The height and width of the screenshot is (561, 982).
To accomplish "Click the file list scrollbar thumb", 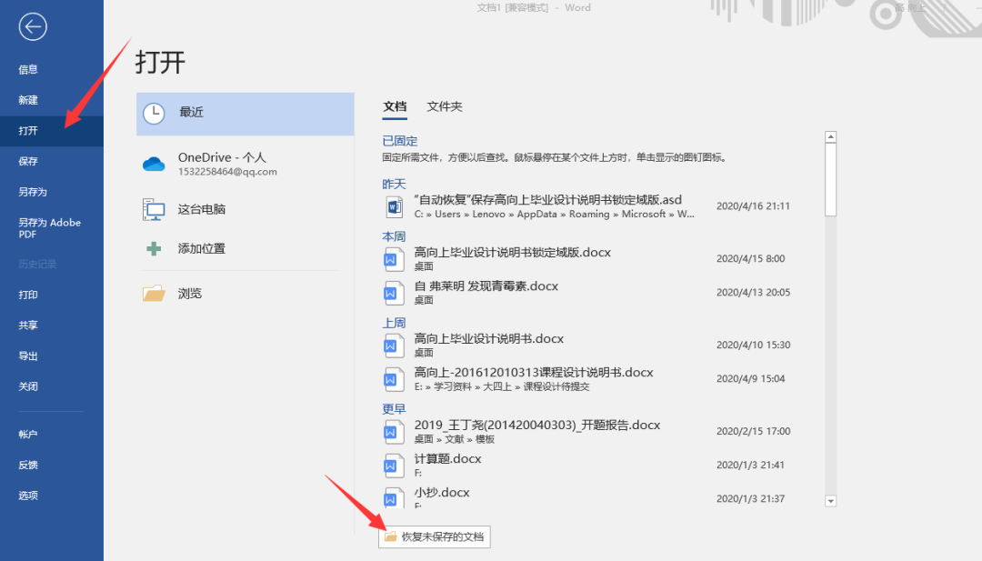I will tap(830, 180).
